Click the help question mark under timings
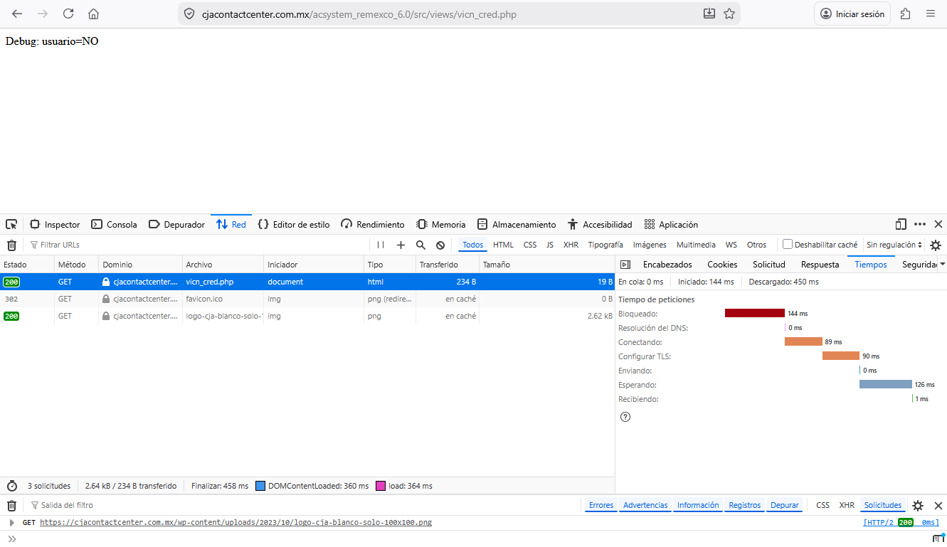 (x=625, y=417)
